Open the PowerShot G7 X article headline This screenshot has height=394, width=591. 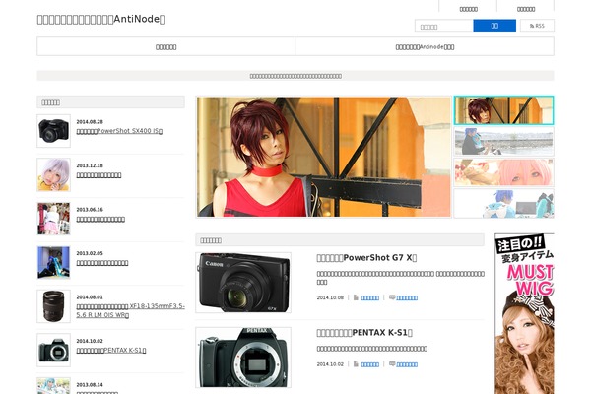366,258
